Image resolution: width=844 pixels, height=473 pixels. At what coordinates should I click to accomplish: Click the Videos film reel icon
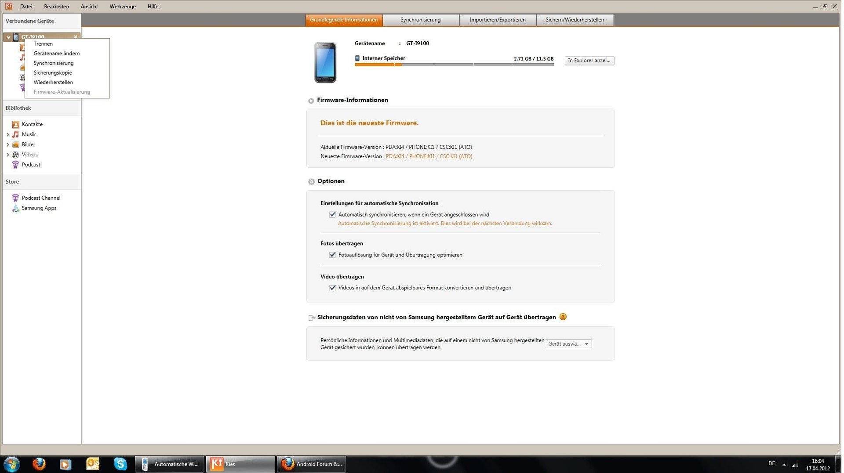pos(15,155)
